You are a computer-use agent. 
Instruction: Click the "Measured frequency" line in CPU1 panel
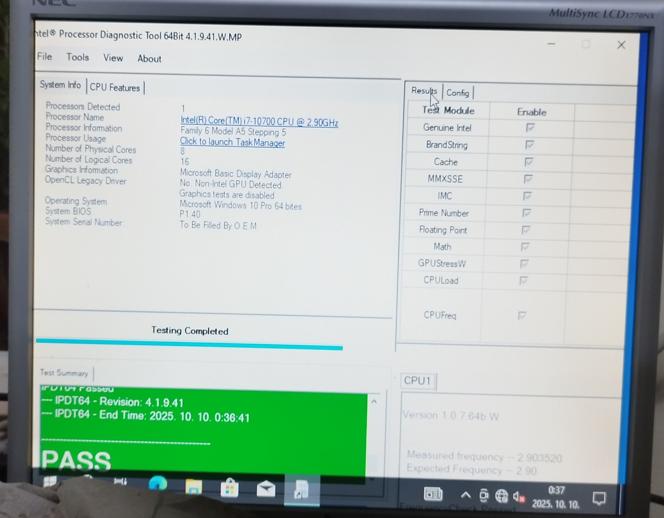click(x=485, y=457)
